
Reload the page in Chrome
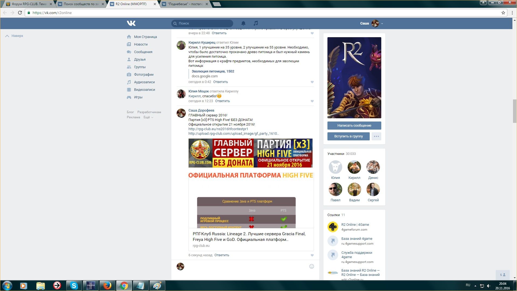pyautogui.click(x=20, y=13)
